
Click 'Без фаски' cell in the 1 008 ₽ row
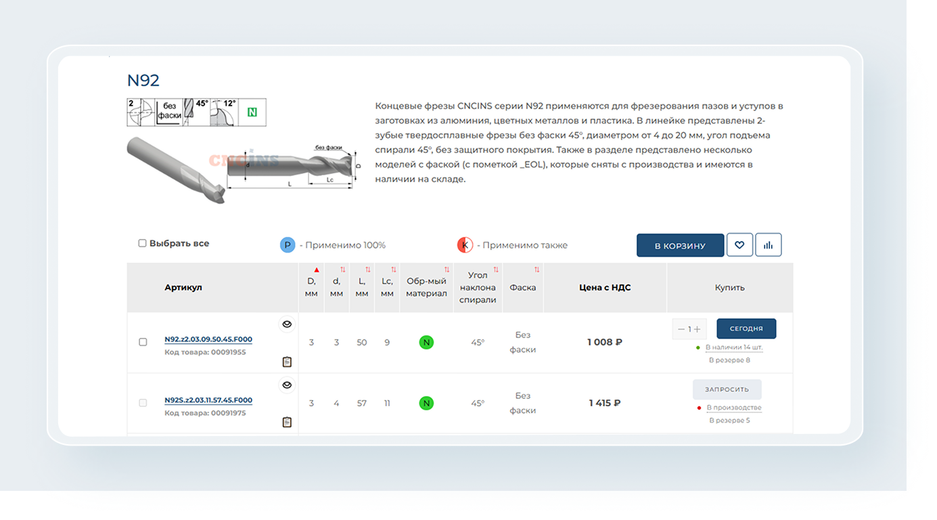523,343
